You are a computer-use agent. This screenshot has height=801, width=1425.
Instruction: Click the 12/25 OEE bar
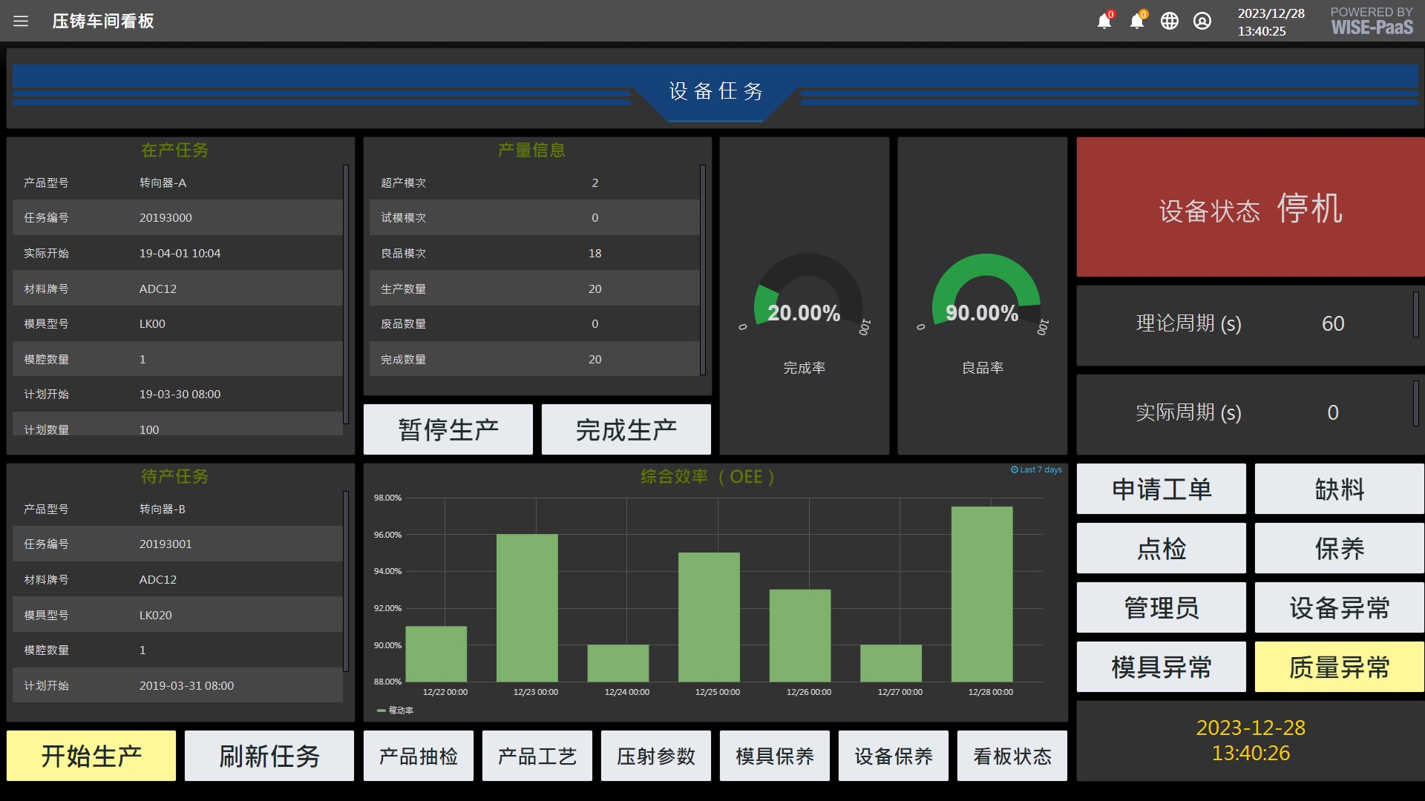pos(709,617)
